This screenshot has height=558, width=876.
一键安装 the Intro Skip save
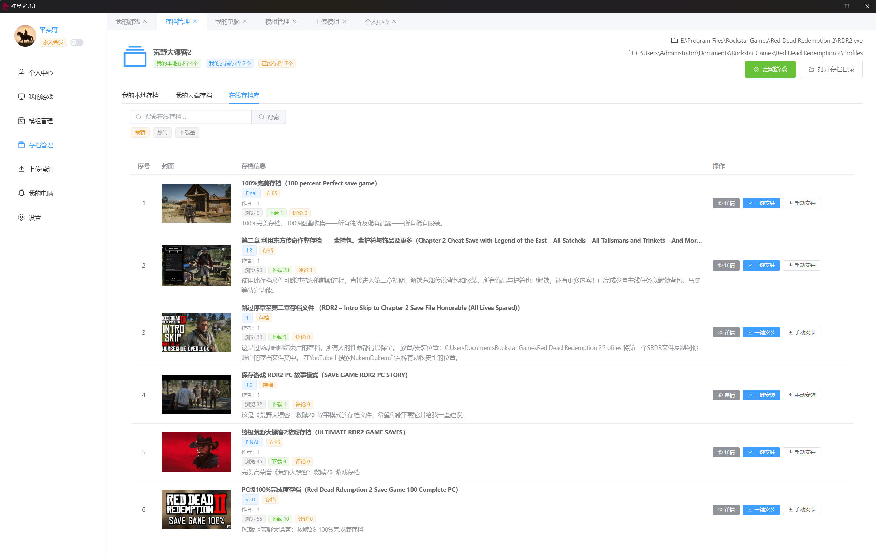point(761,333)
